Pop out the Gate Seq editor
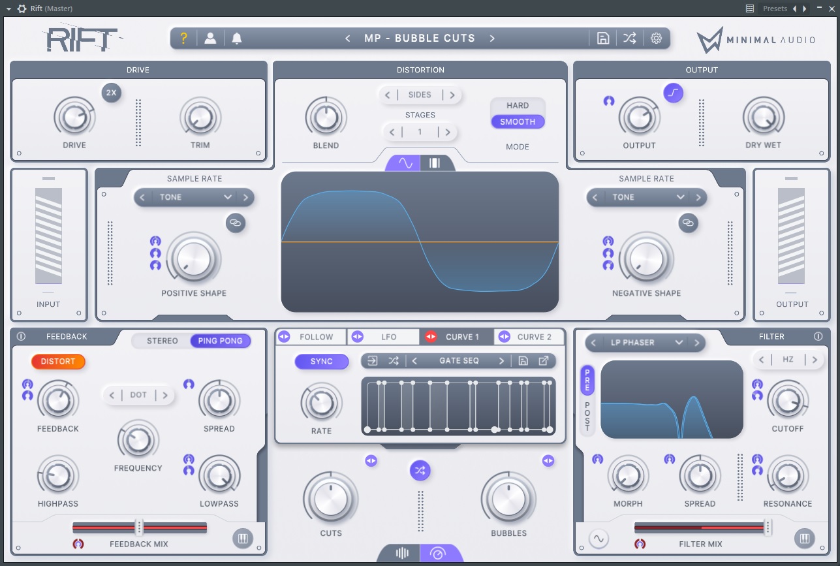 pyautogui.click(x=544, y=360)
